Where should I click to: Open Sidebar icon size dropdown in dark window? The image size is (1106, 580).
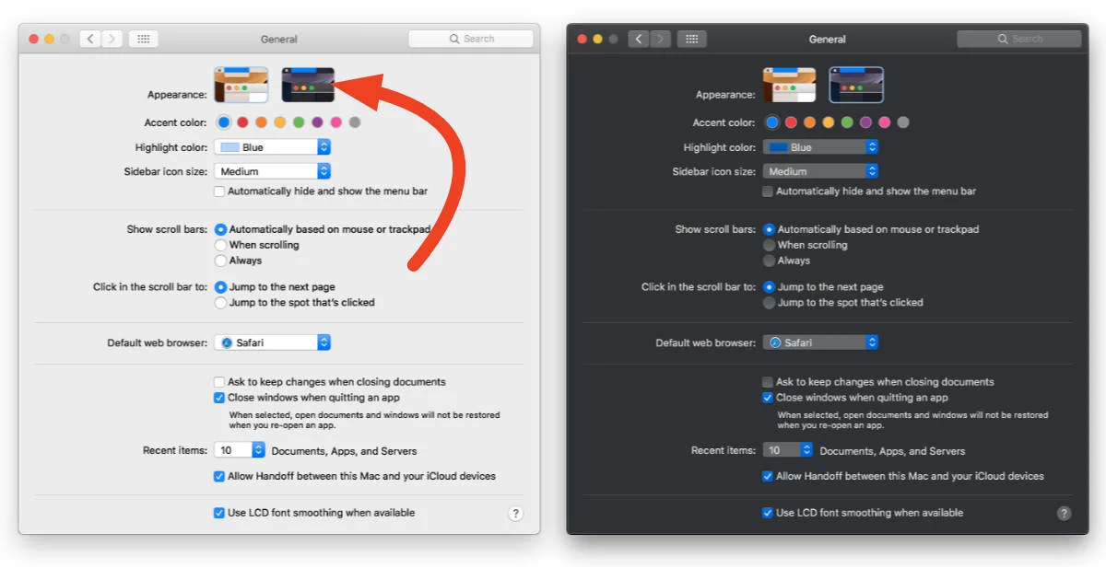coord(820,171)
